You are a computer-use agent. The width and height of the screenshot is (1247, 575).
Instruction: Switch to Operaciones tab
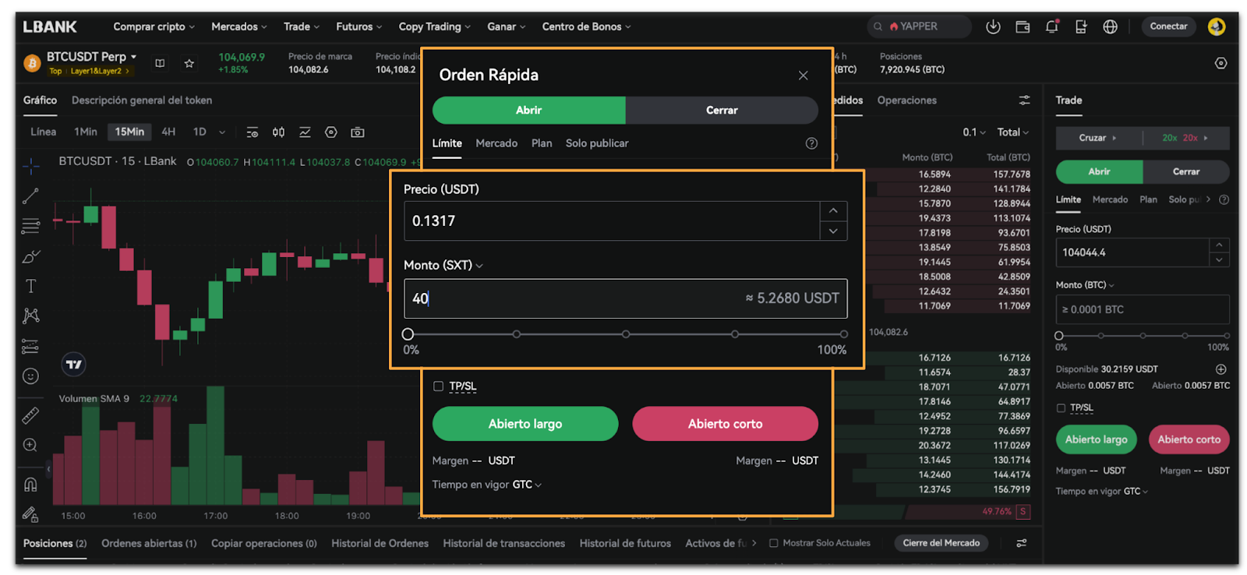pos(906,101)
